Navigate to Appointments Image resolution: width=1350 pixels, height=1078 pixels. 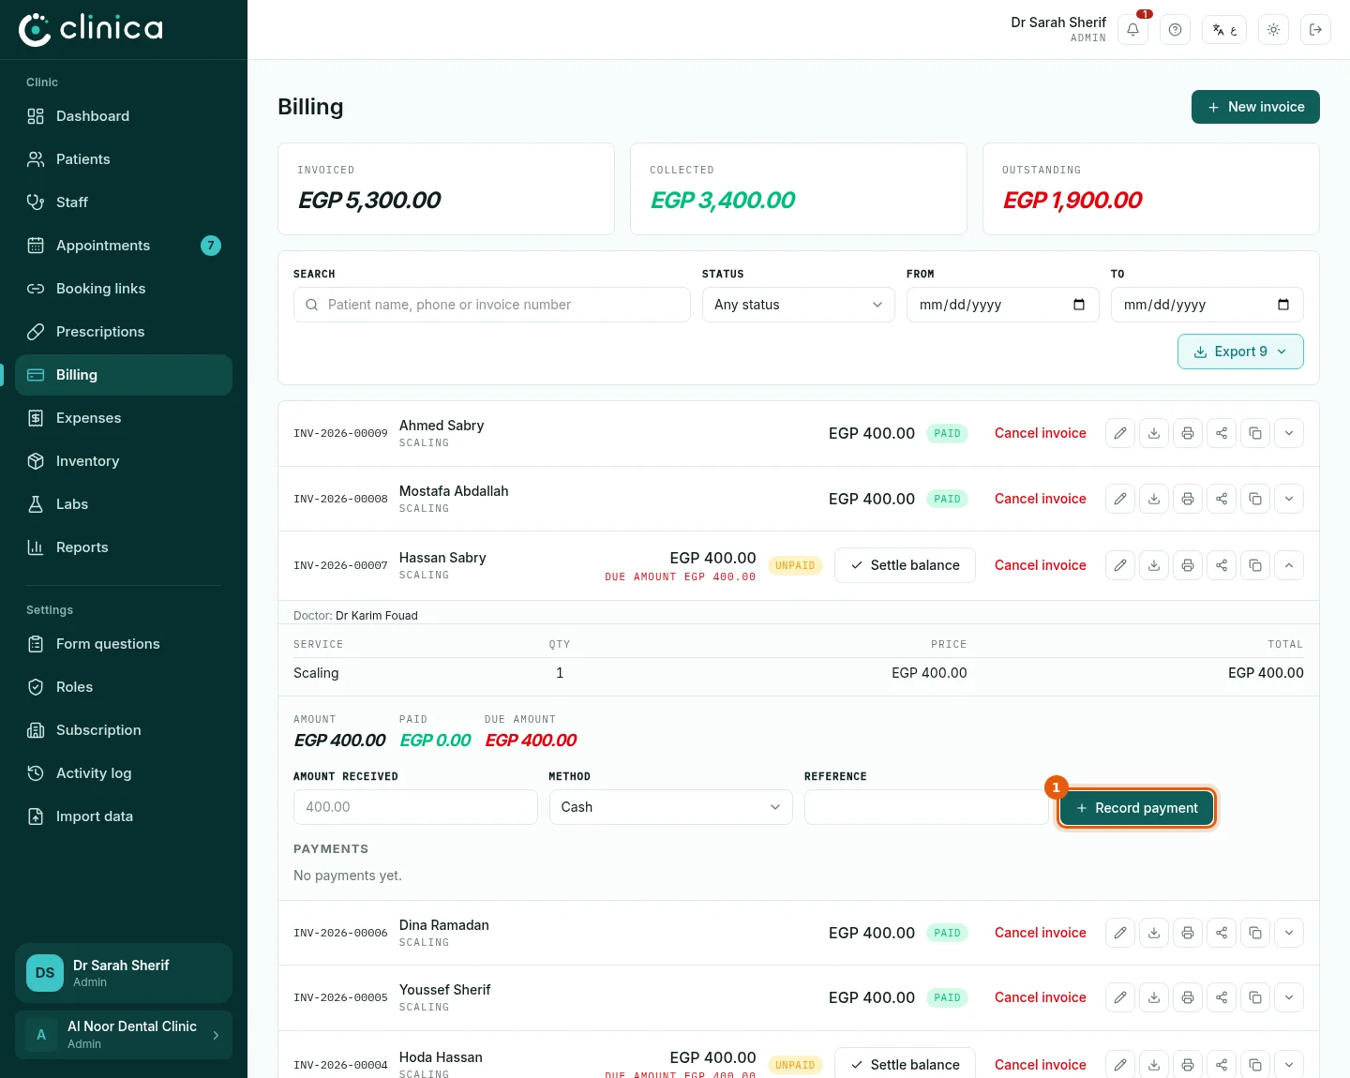pyautogui.click(x=124, y=246)
